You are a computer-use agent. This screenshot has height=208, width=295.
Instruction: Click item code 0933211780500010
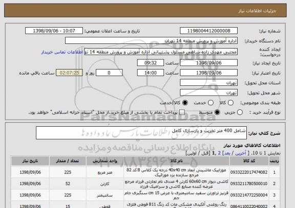pos(249,184)
